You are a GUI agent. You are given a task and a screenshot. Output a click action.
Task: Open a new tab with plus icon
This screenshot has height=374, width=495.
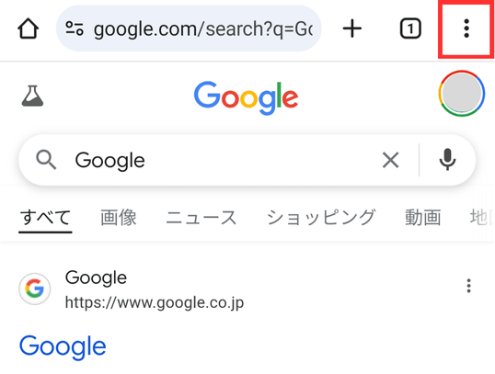click(x=352, y=28)
